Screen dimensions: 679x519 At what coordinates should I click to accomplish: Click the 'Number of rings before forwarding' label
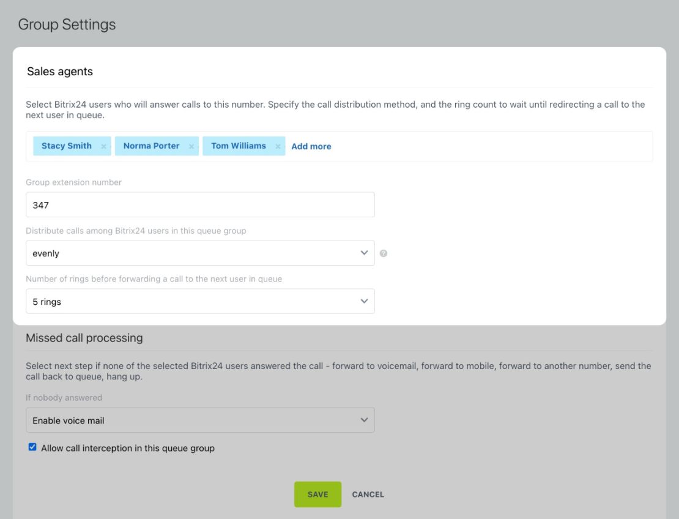tap(154, 279)
